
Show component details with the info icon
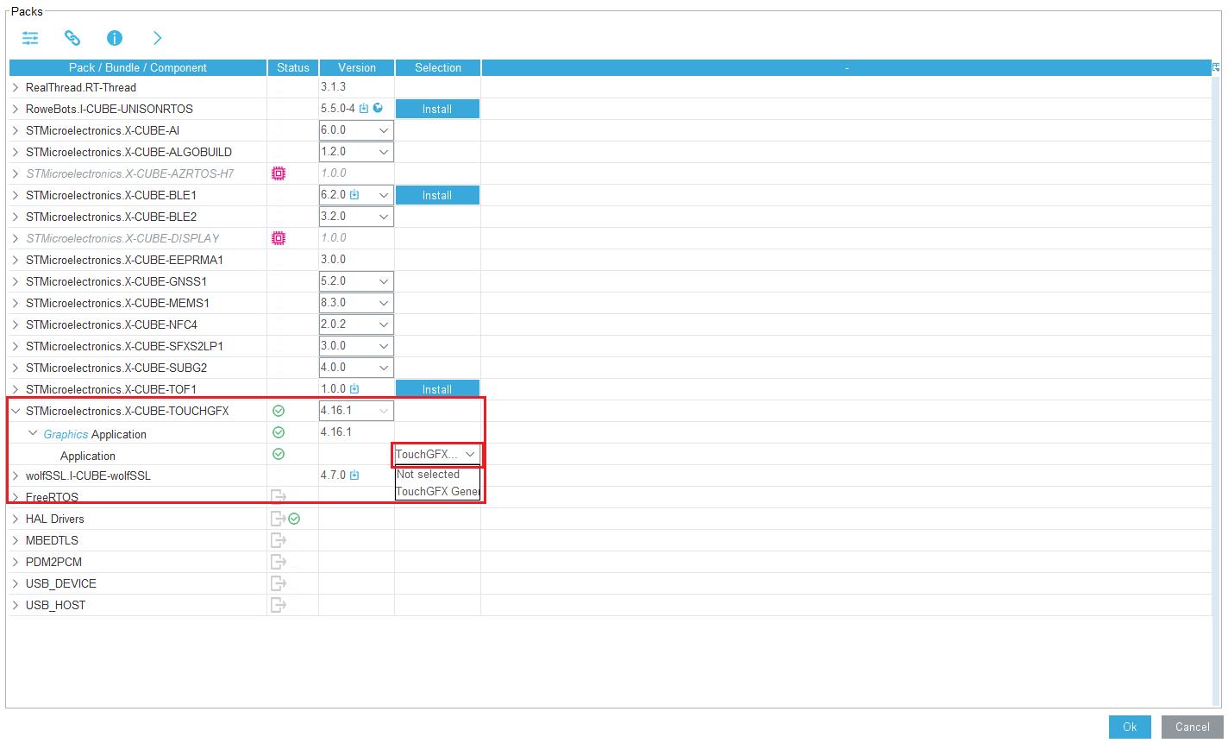[115, 38]
